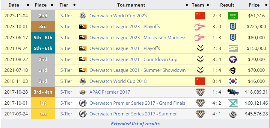The width and height of the screenshot is (270, 128).
Task: Click RunAway logo in APAC Premier 2017 row
Action: pos(233,92)
